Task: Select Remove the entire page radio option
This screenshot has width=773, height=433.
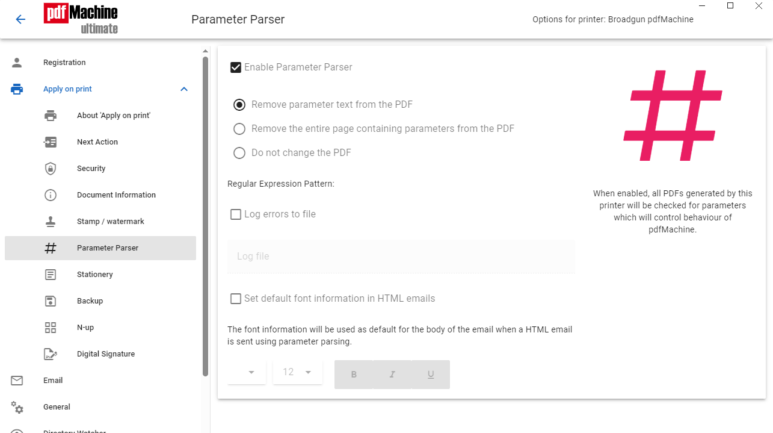Action: [x=239, y=129]
